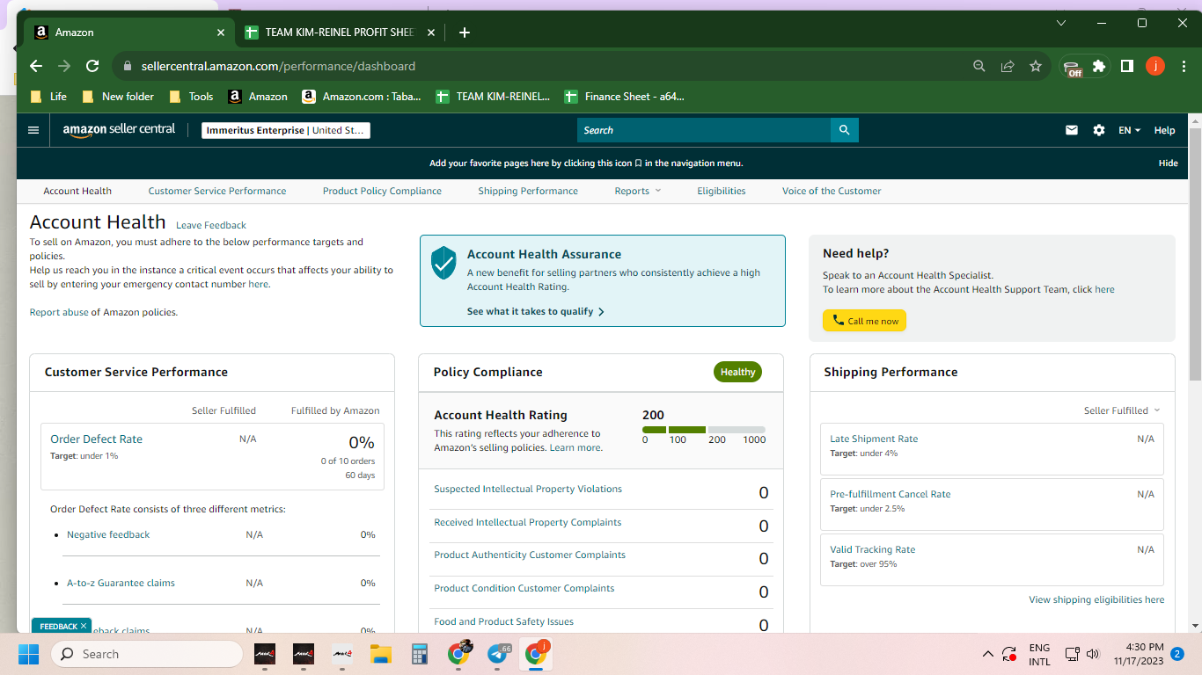Click the Windows taskbar Search box
Screen dimensions: 1202x675
(147, 654)
